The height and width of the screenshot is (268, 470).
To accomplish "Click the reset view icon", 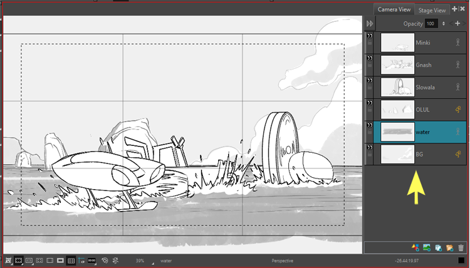I will [105, 260].
